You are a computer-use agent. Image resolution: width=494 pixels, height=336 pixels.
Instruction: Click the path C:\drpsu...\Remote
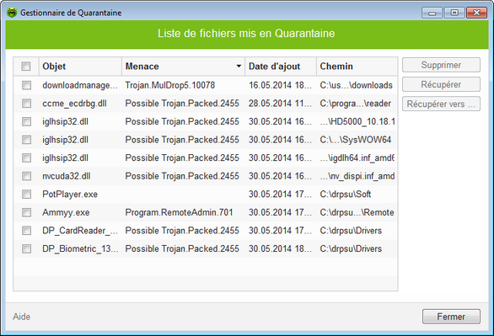click(357, 212)
